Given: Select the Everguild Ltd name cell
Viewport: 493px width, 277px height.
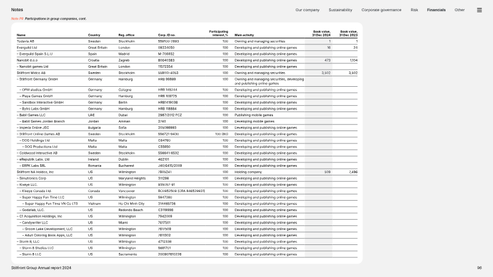Looking at the screenshot, I should click(x=26, y=48).
